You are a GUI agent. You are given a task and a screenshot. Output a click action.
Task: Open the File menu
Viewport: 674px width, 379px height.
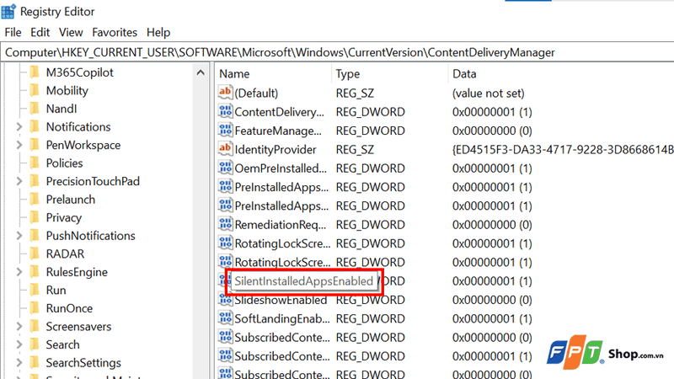13,32
